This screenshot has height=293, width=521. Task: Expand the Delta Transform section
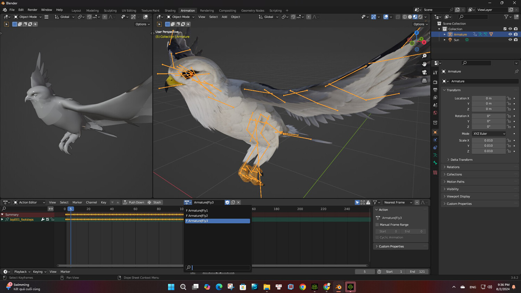point(461,160)
